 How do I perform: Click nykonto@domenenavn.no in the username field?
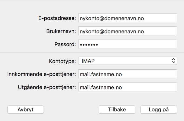(112, 32)
